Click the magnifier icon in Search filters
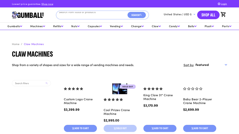 tap(47, 83)
